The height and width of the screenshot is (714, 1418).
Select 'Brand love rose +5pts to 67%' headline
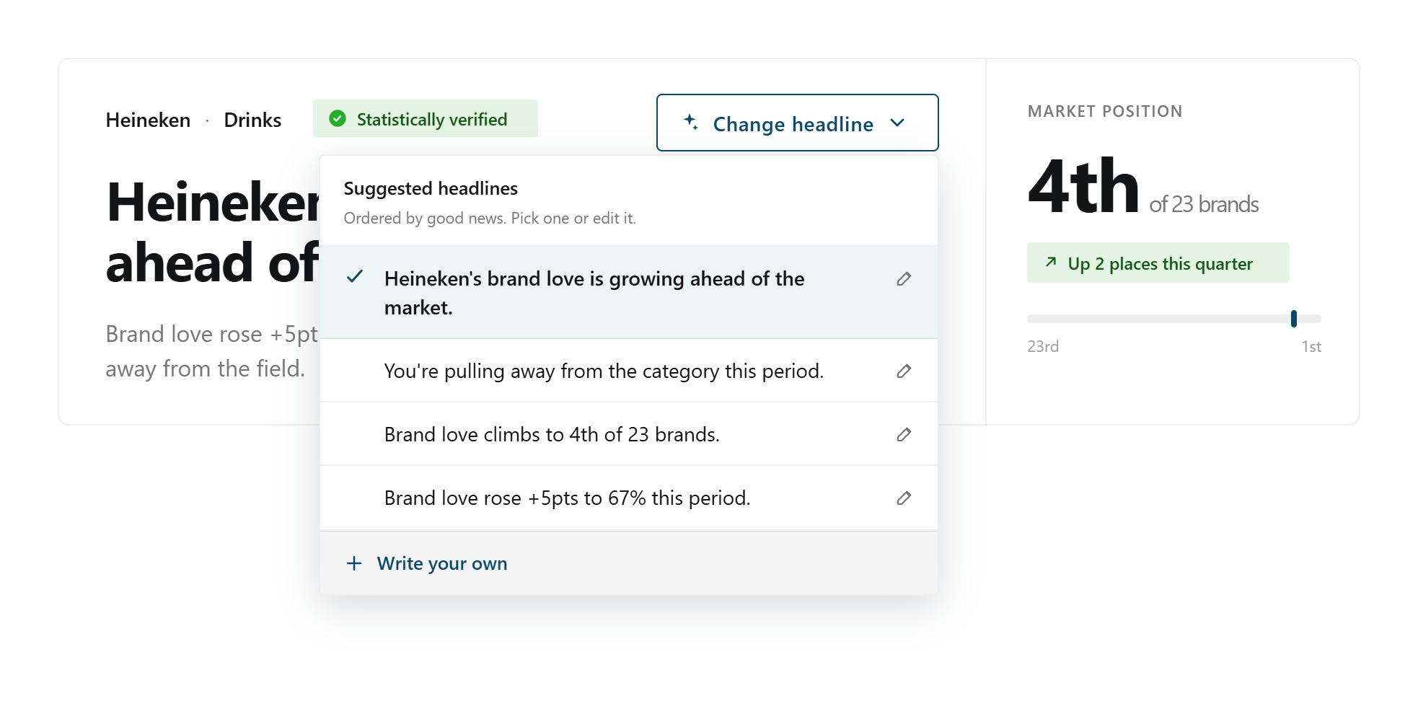coord(629,498)
